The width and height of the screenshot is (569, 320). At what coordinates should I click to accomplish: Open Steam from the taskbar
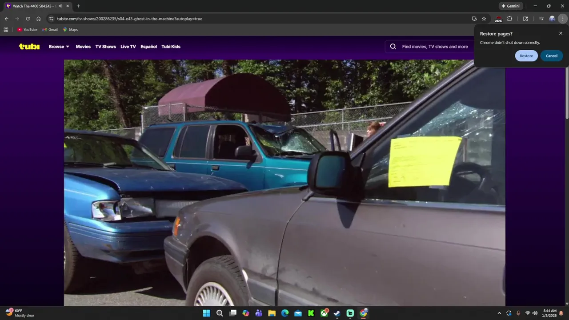pos(337,313)
